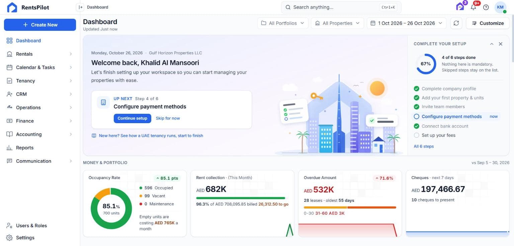
Task: Click the Invite team members checkmark
Action: 417,106
